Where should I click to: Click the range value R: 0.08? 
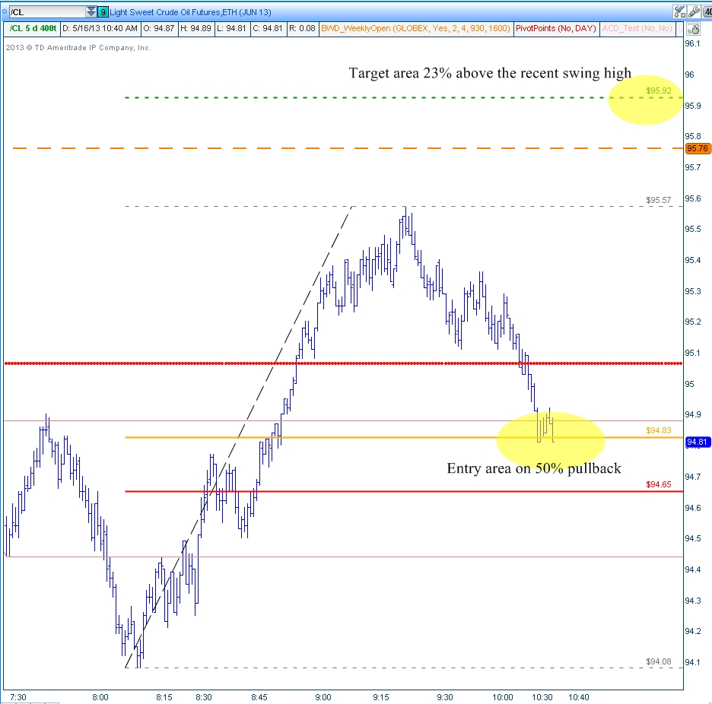click(x=302, y=29)
